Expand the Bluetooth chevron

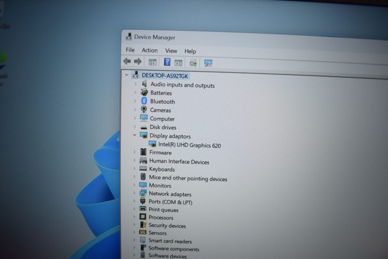(135, 101)
